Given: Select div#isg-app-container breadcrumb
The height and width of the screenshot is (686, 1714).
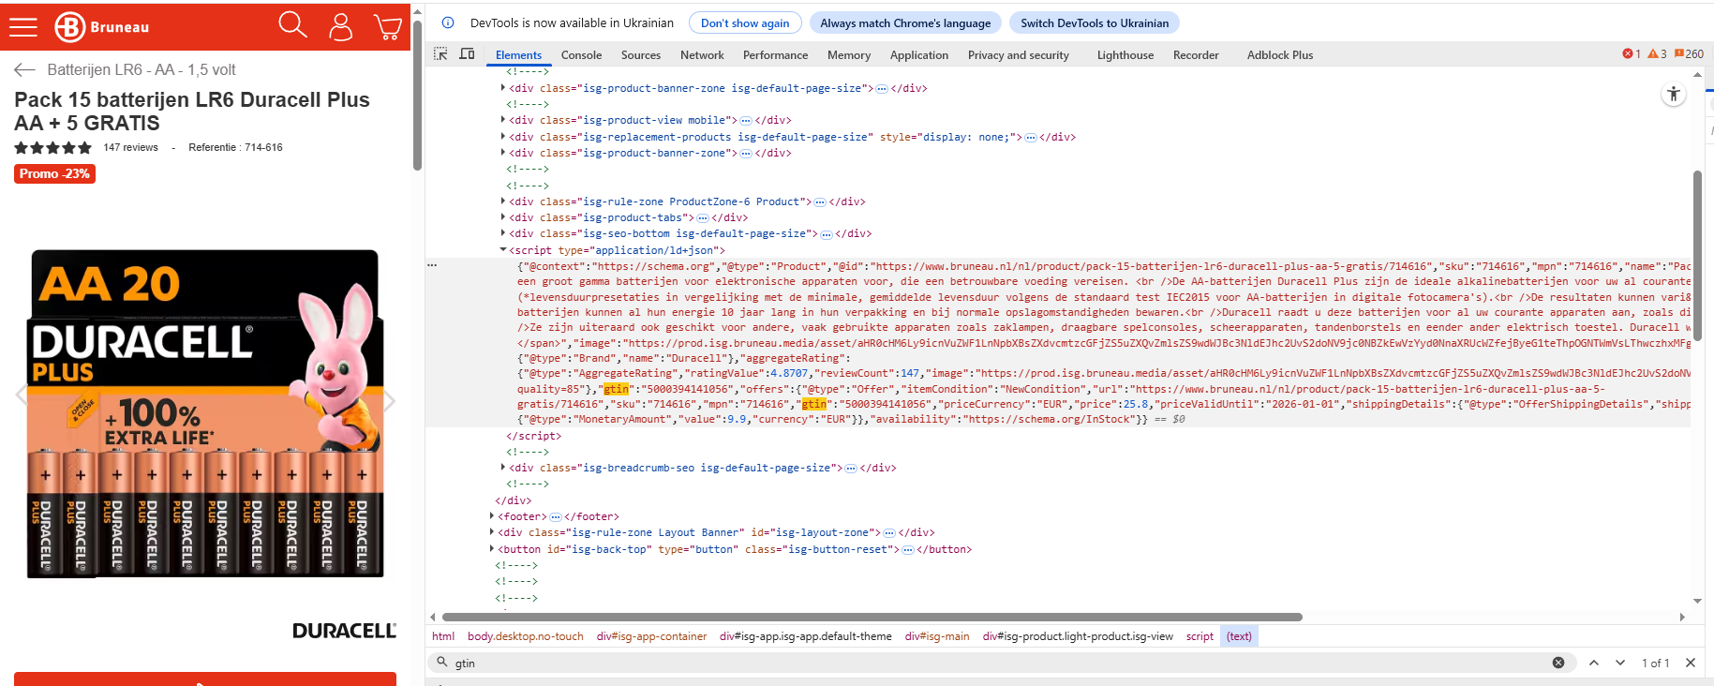Looking at the screenshot, I should pyautogui.click(x=652, y=636).
